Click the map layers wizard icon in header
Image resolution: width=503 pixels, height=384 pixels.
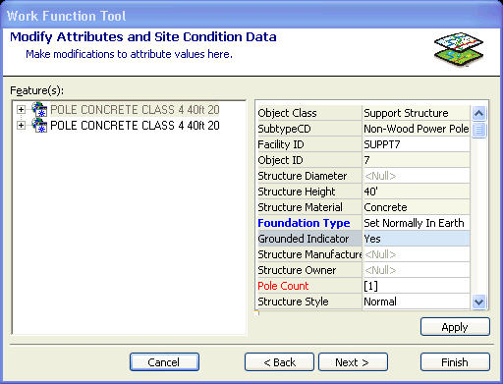[459, 49]
